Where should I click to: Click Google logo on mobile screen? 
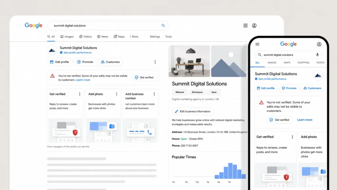pos(288,44)
